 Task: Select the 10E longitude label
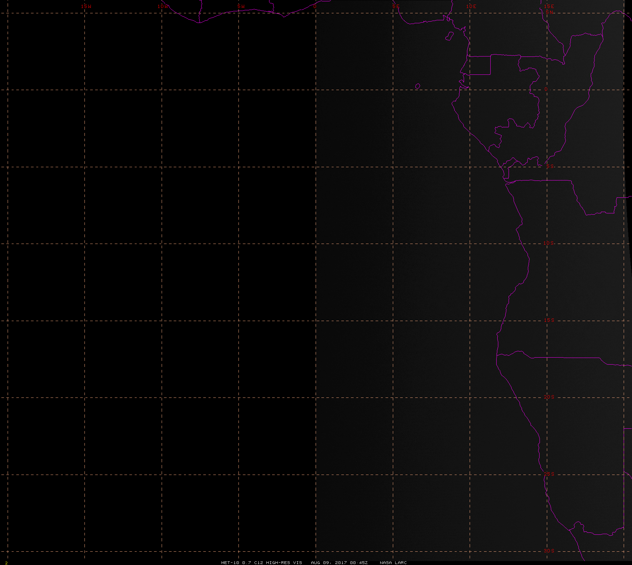click(471, 6)
